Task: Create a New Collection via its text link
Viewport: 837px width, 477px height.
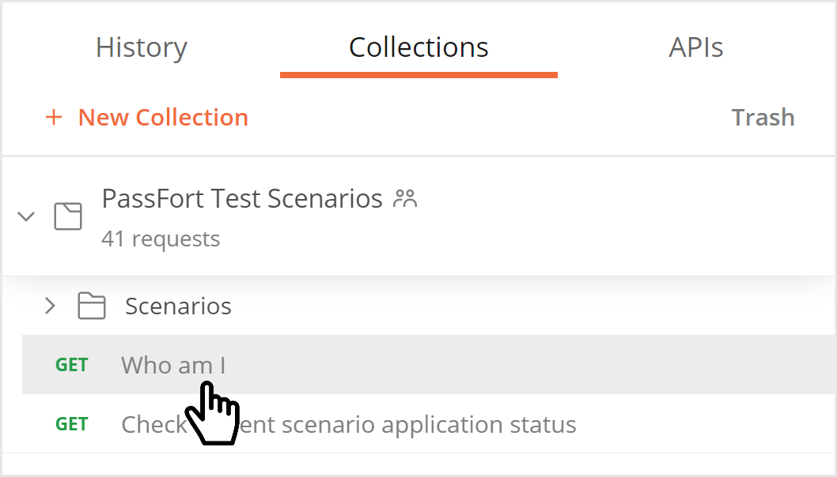Action: (163, 117)
